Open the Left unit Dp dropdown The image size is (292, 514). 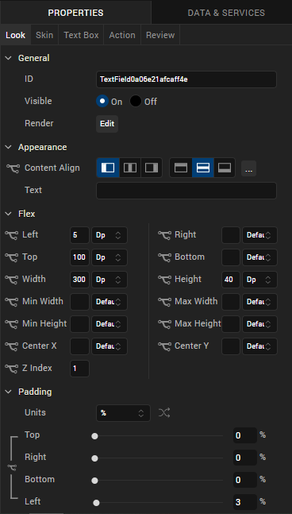click(109, 235)
